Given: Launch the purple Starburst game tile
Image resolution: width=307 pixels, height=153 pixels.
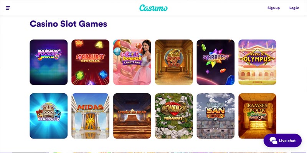Looking at the screenshot, I should [x=216, y=62].
